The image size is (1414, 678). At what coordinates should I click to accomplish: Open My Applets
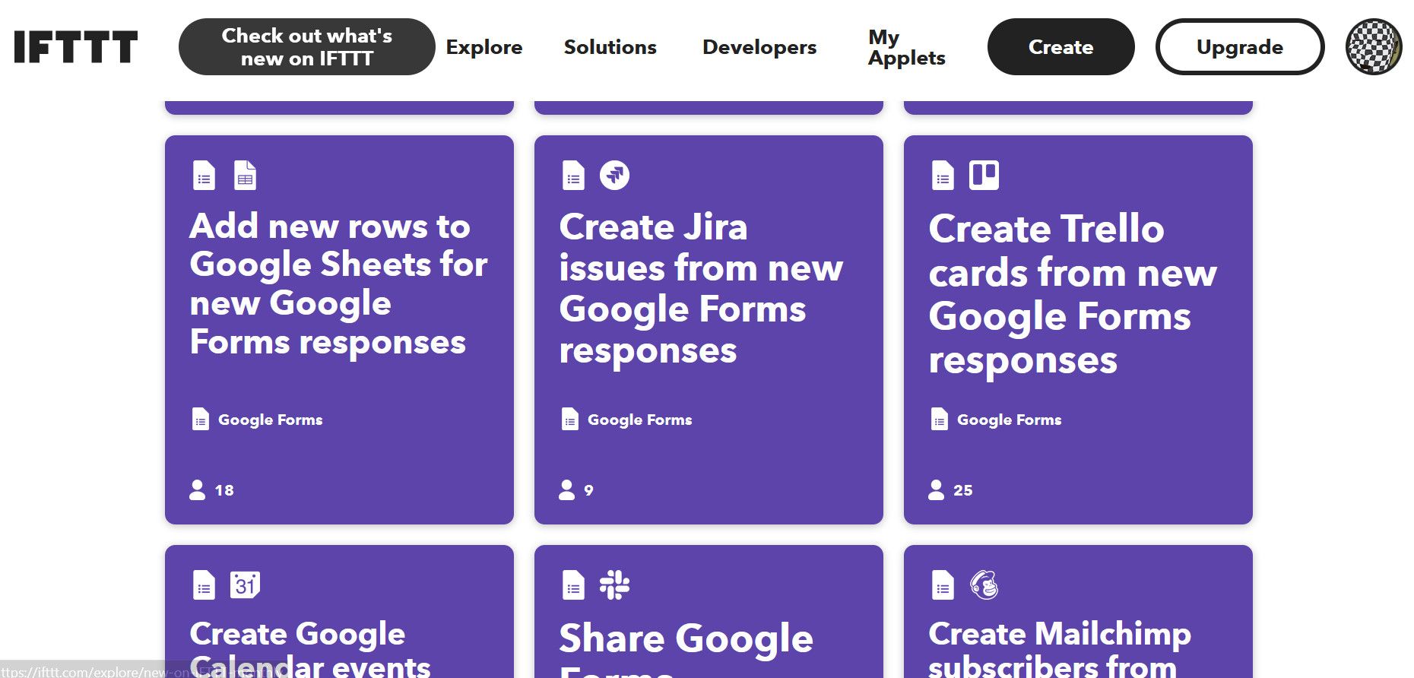coord(906,47)
